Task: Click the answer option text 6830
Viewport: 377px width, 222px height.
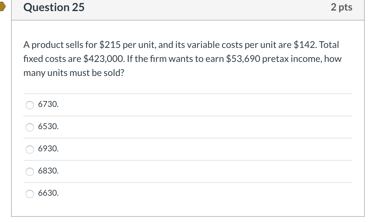Action: pos(48,171)
